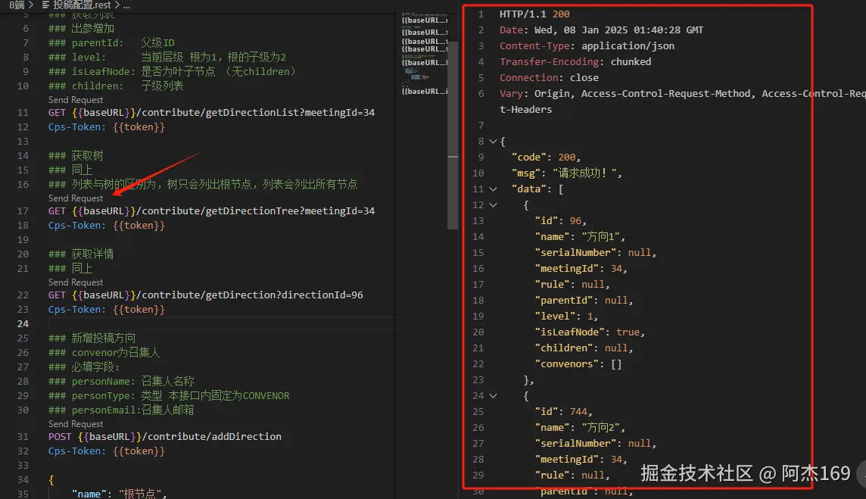The width and height of the screenshot is (866, 499).
Task: Click Cps-Token header on line 12
Action: 106,126
